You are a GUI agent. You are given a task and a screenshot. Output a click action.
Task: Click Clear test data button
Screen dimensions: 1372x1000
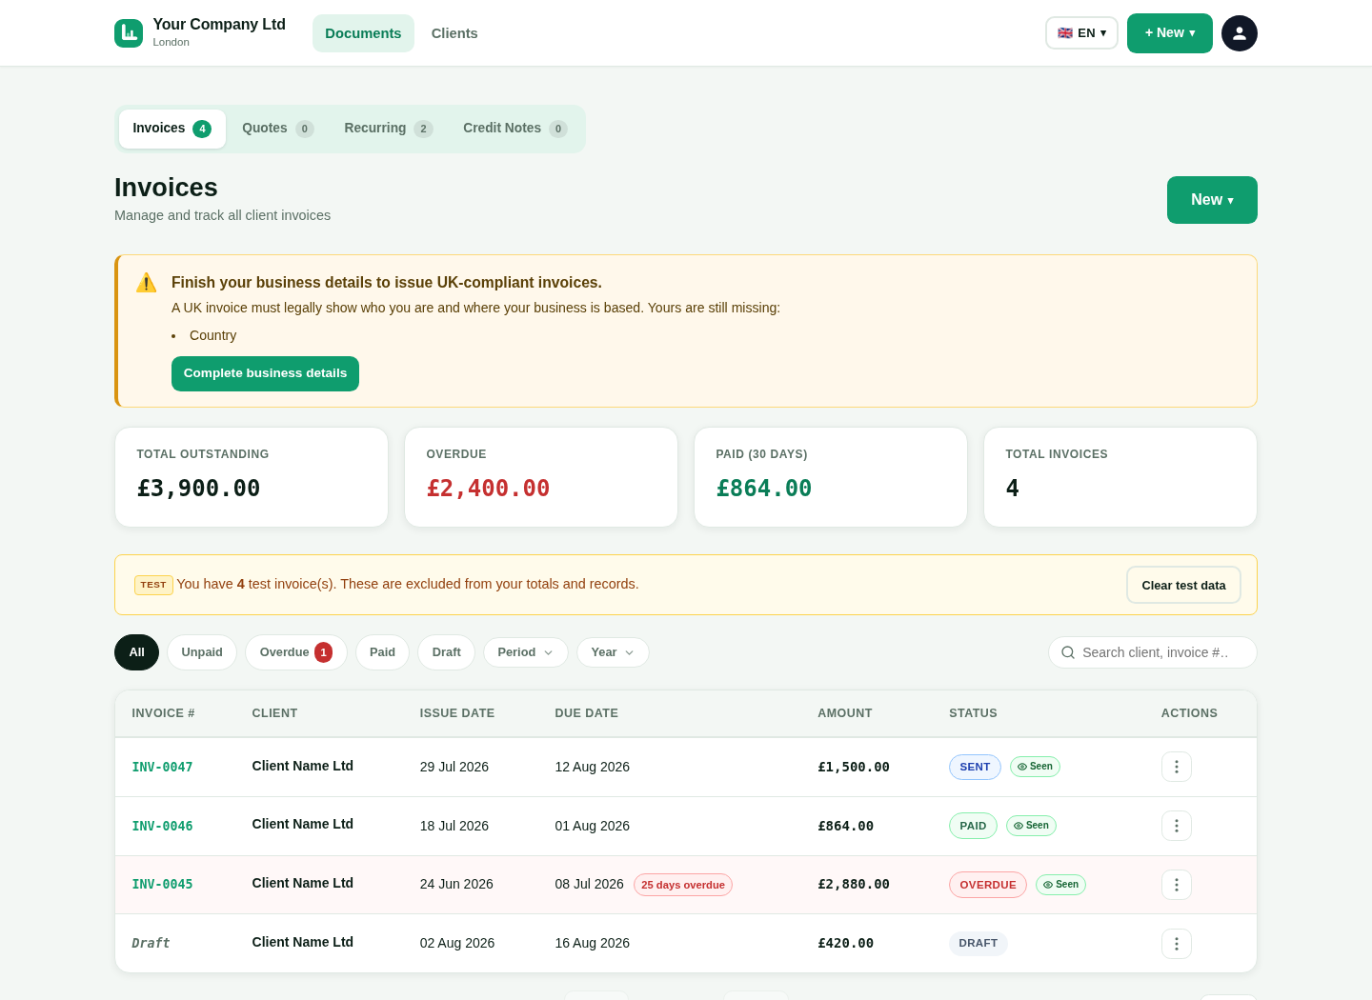click(x=1183, y=585)
